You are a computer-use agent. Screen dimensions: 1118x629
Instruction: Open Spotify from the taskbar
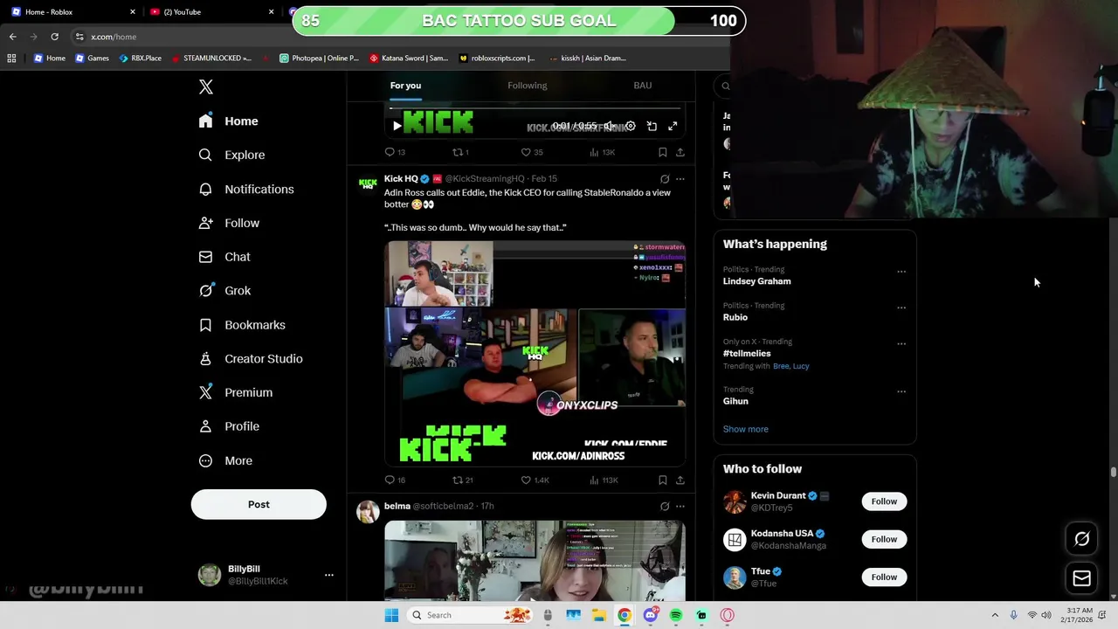676,615
